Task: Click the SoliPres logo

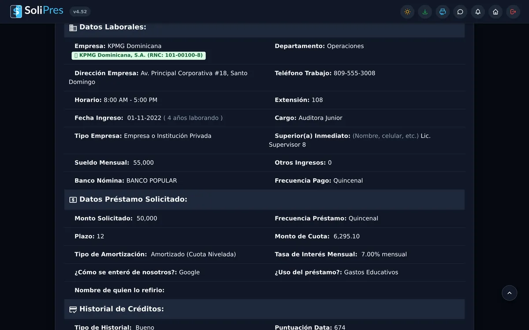Action: (37, 11)
